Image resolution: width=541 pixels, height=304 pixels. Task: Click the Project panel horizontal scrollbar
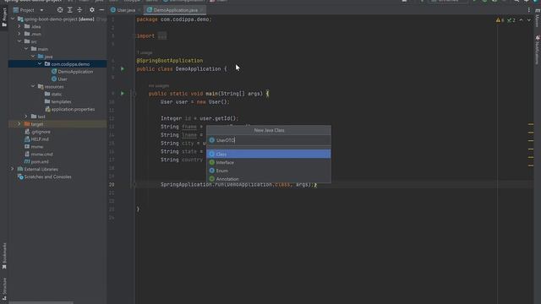41,302
